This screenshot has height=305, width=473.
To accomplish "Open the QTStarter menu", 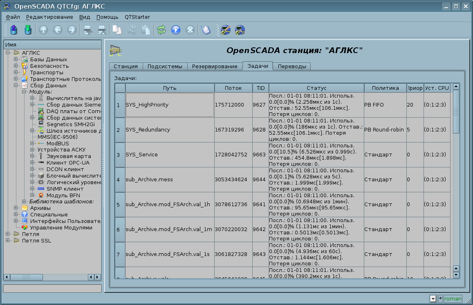I will pos(137,17).
